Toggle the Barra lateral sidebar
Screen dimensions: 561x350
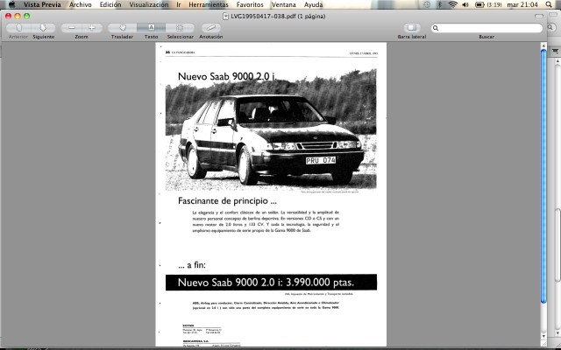(x=412, y=28)
